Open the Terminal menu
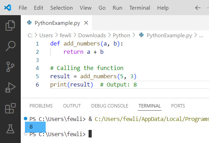This screenshot has width=209, height=143. 140,8
